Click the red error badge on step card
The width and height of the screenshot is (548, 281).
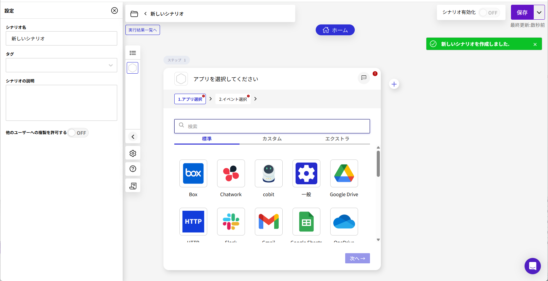375,74
